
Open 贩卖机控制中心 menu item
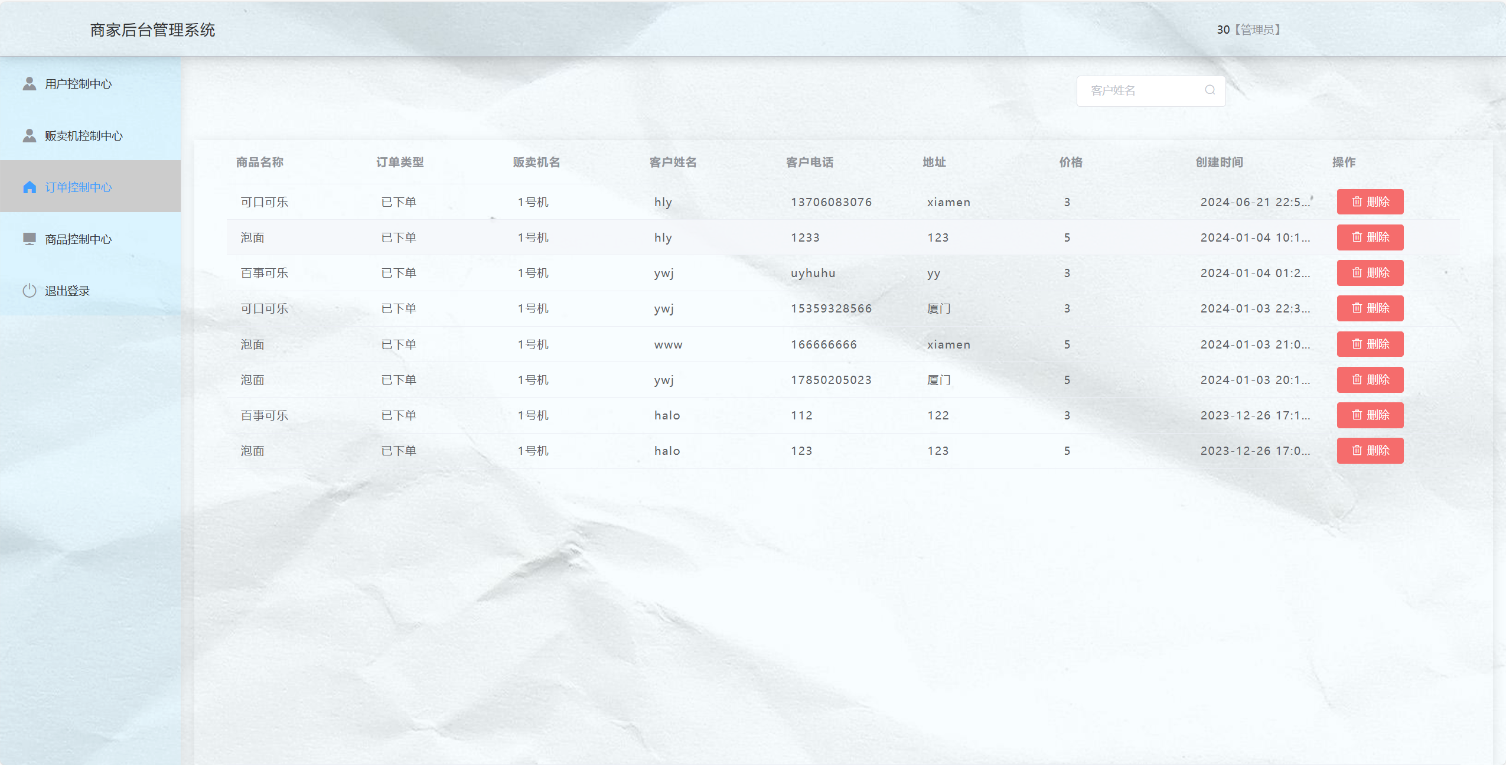coord(83,136)
